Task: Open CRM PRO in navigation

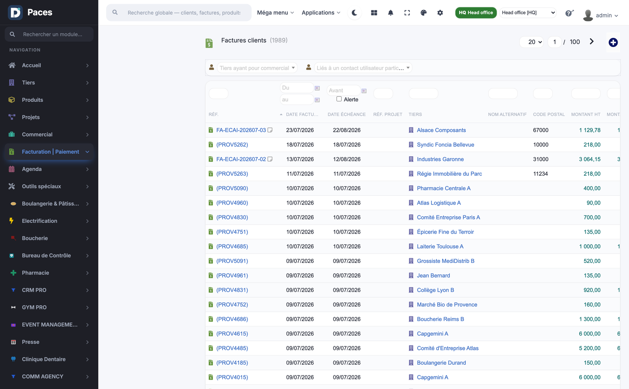Action: pos(49,290)
